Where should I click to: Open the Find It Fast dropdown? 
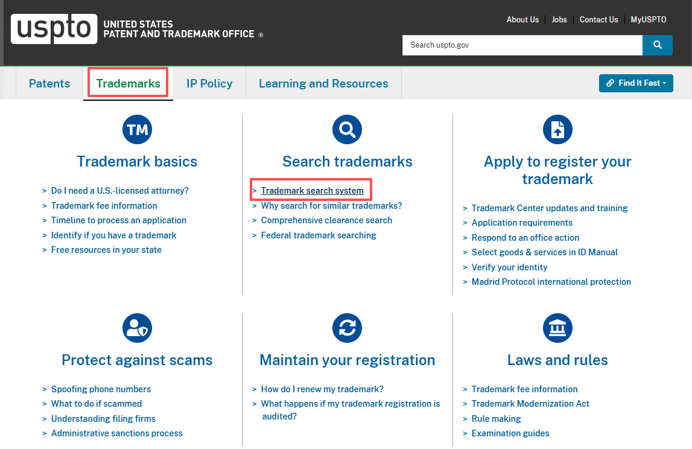(636, 83)
